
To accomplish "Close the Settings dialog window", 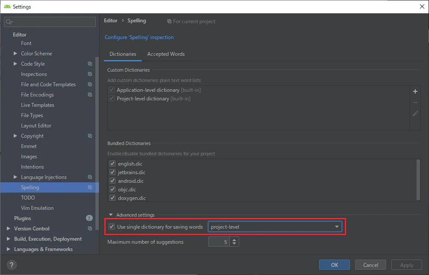I will click(x=422, y=6).
